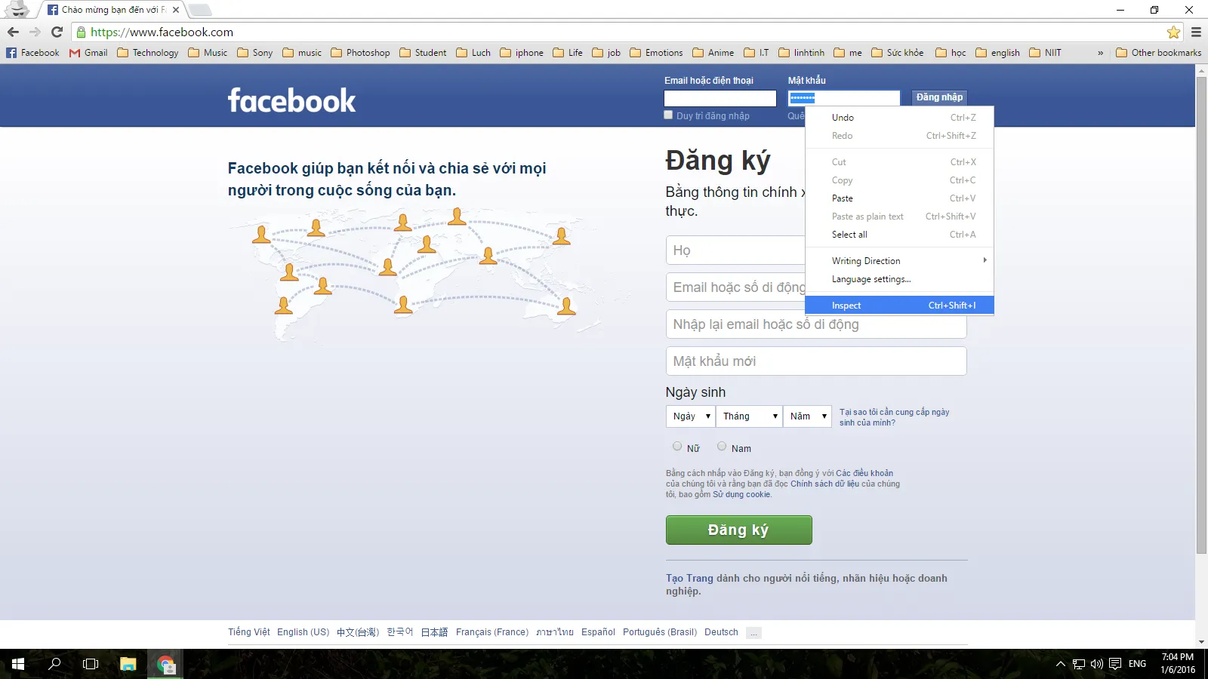Screen dimensions: 1208x679
Task: Open the Chrome hamburger menu
Action: 1196,32
